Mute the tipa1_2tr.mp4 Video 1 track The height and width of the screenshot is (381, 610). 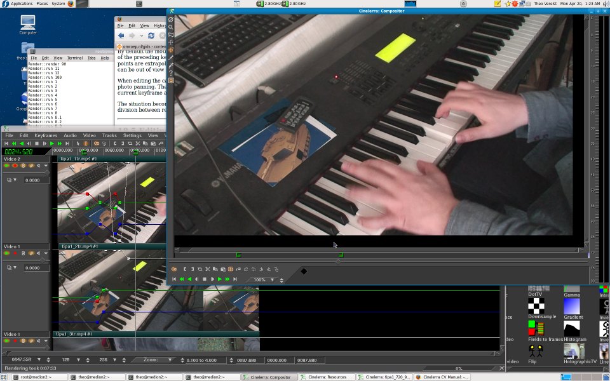click(x=39, y=253)
